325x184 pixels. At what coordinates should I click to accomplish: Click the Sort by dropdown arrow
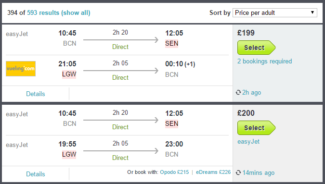(x=312, y=12)
